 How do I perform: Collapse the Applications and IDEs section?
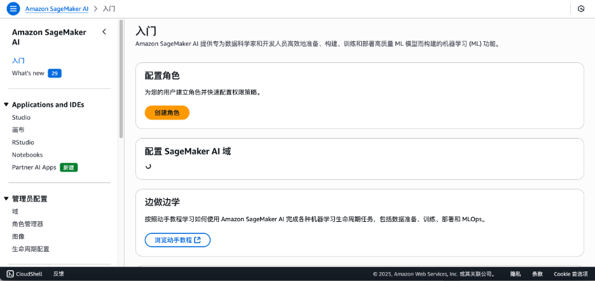[x=6, y=104]
